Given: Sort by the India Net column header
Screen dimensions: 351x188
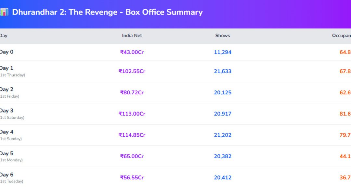Looking at the screenshot, I should click(x=132, y=36).
